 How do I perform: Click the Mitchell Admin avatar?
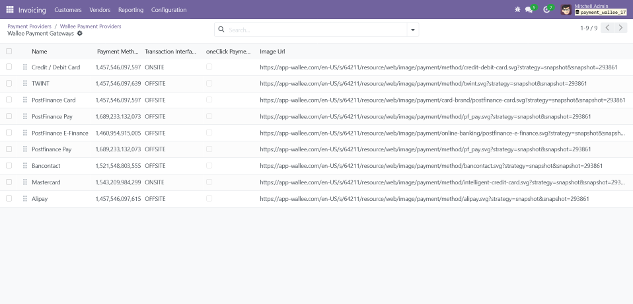point(566,10)
